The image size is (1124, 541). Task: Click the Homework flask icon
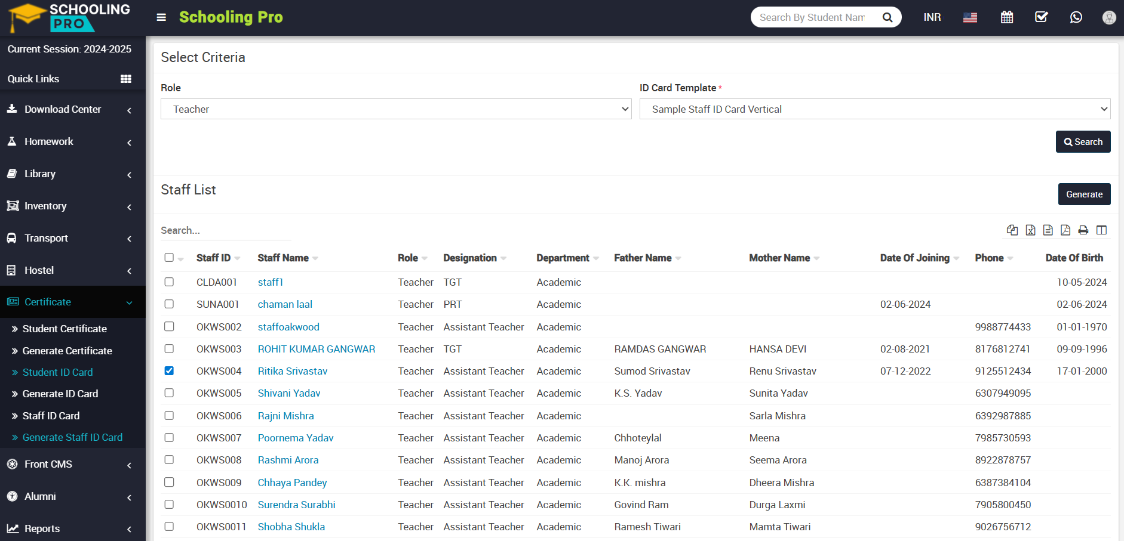(12, 141)
